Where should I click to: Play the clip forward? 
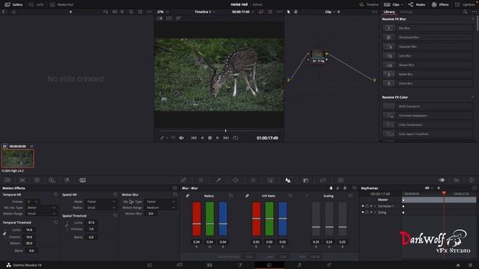tap(218, 137)
